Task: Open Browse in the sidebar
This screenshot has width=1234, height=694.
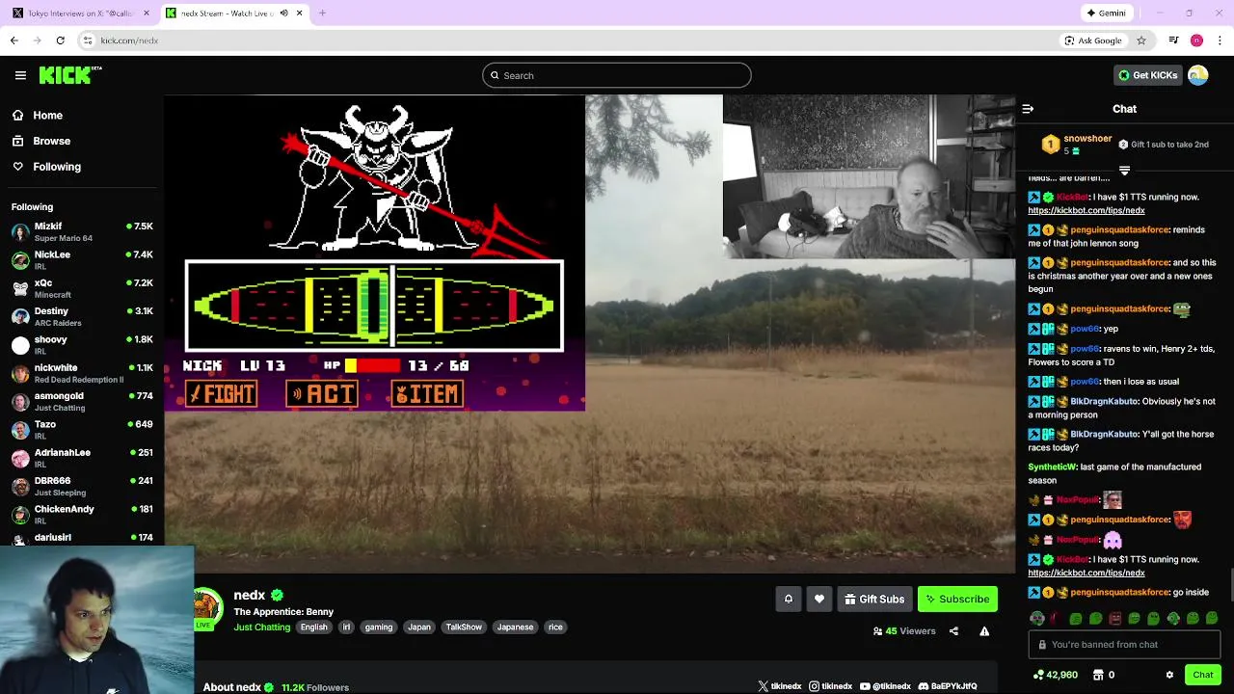Action: point(51,141)
